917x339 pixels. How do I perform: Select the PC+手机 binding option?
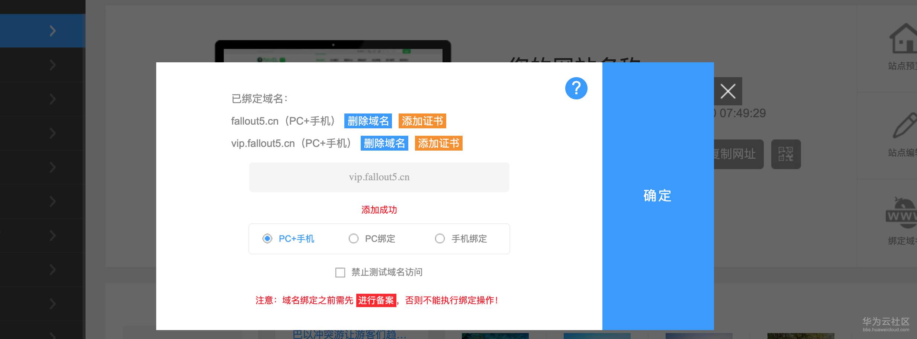267,239
